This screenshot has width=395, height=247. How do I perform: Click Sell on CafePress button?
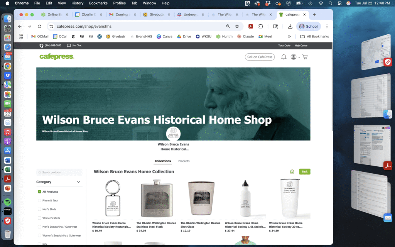point(260,57)
